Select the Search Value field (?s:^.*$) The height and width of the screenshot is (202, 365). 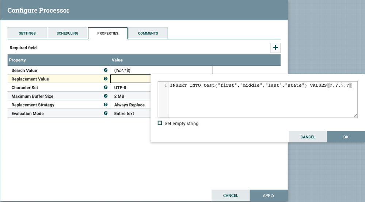click(x=161, y=70)
